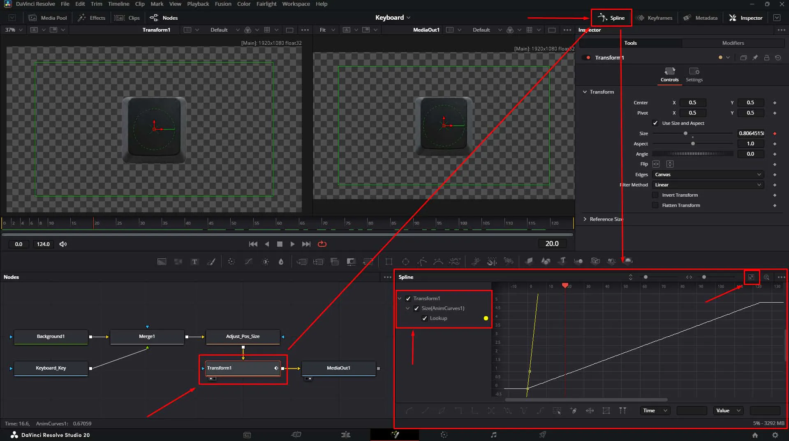Open the spline Value dropdown
The image size is (789, 441).
(x=728, y=411)
